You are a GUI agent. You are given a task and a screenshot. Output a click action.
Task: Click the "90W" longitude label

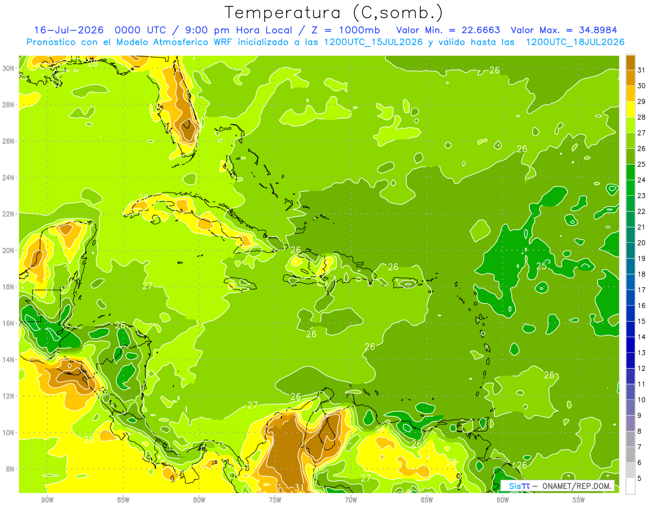[x=47, y=500]
